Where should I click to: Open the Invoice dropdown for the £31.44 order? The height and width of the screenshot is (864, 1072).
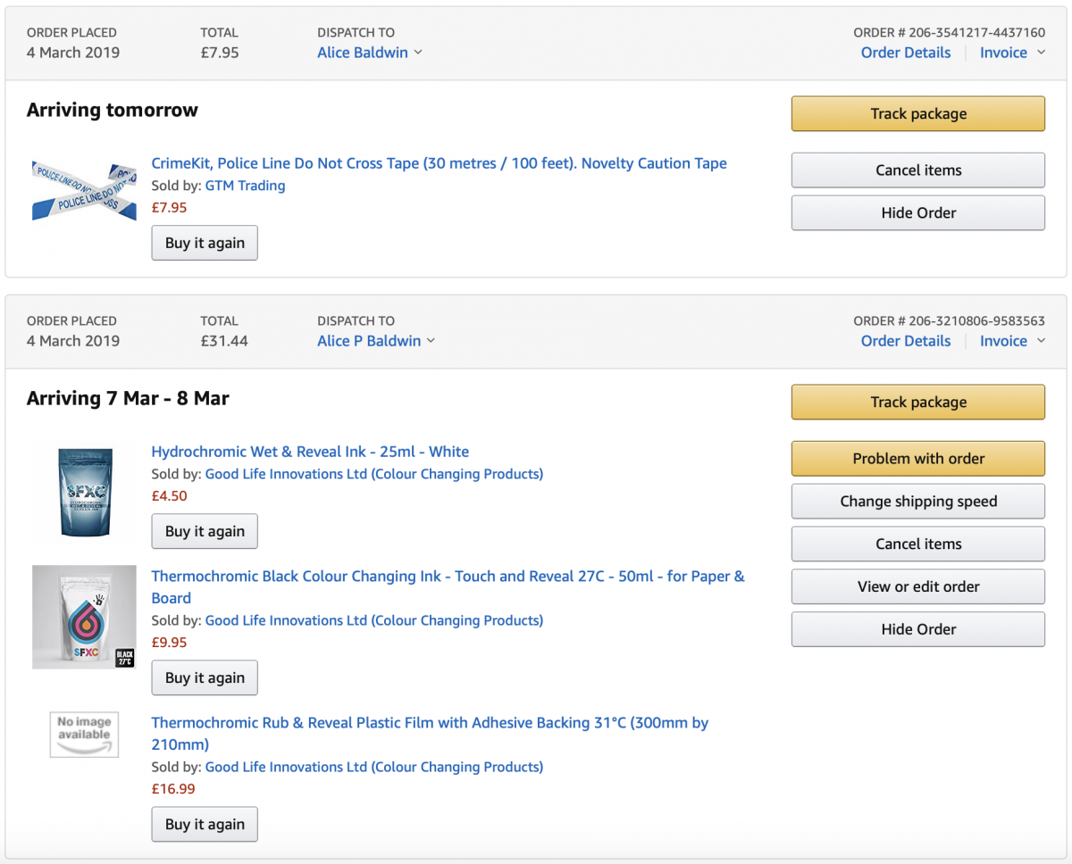tap(1012, 341)
